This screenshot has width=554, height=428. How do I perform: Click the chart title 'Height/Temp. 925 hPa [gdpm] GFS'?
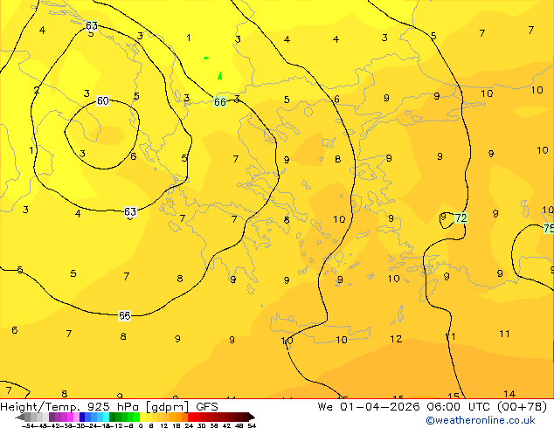[109, 407]
